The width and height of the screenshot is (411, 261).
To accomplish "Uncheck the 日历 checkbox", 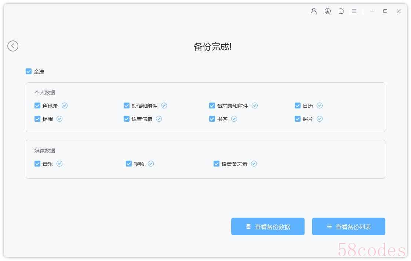I will 298,106.
